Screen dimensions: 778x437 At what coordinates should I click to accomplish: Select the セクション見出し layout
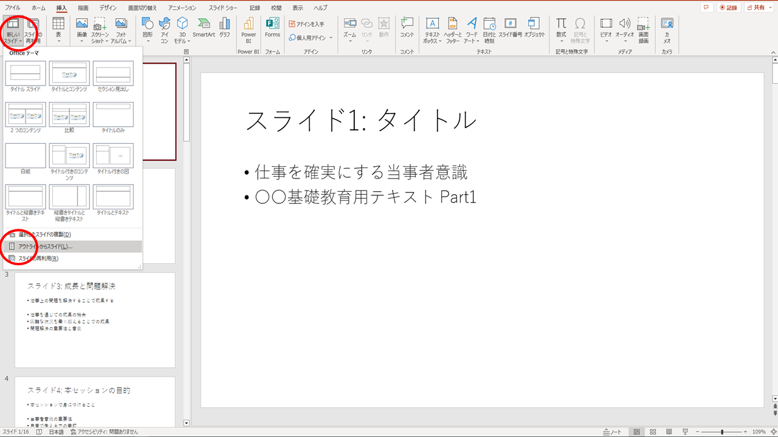point(113,76)
